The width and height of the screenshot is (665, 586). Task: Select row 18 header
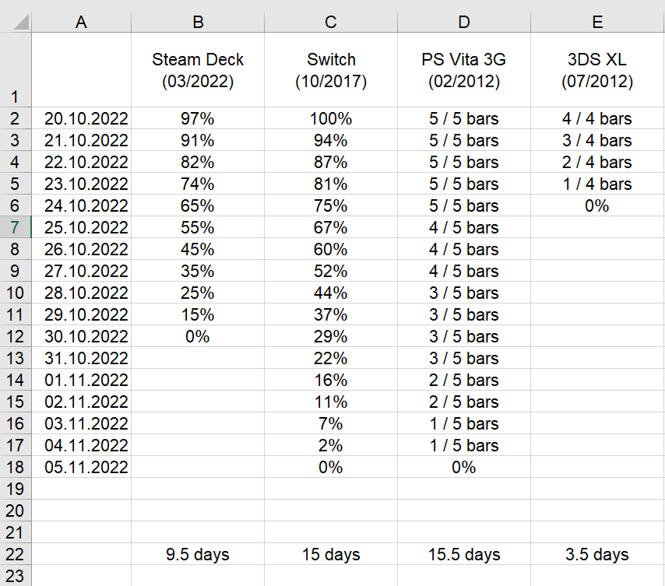coord(16,467)
